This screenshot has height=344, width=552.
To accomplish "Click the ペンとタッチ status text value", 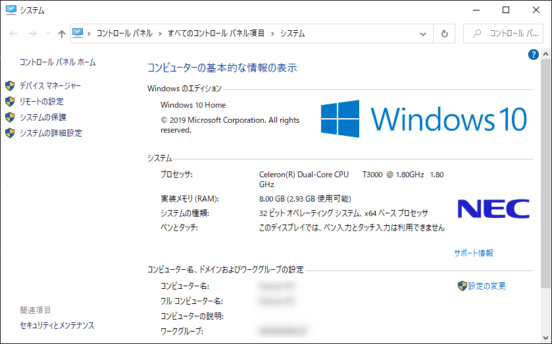I will pos(351,228).
